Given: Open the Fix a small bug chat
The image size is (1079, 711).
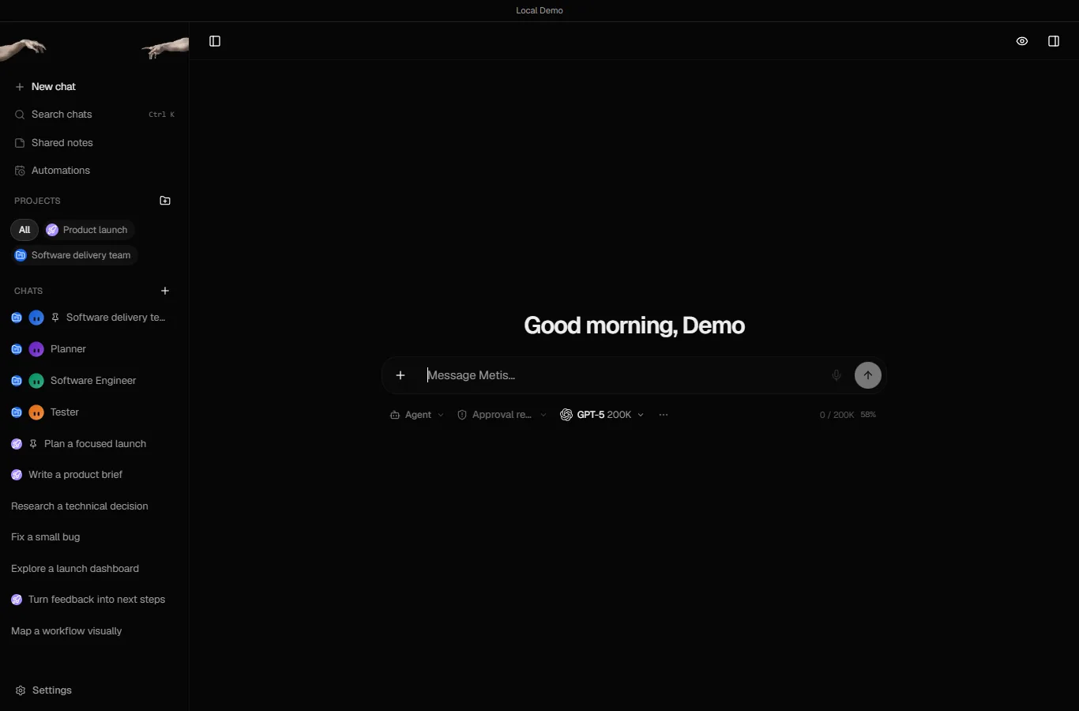Looking at the screenshot, I should click(x=94, y=537).
